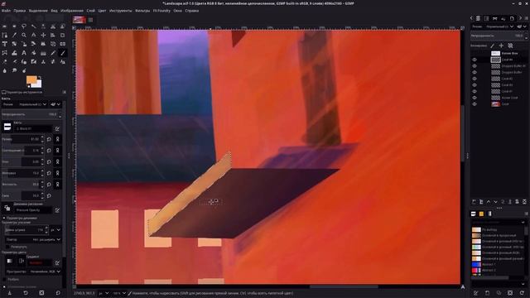Screen dimensions: 530x298
Task: Adjust the layer opacity slider
Action: tap(499, 36)
